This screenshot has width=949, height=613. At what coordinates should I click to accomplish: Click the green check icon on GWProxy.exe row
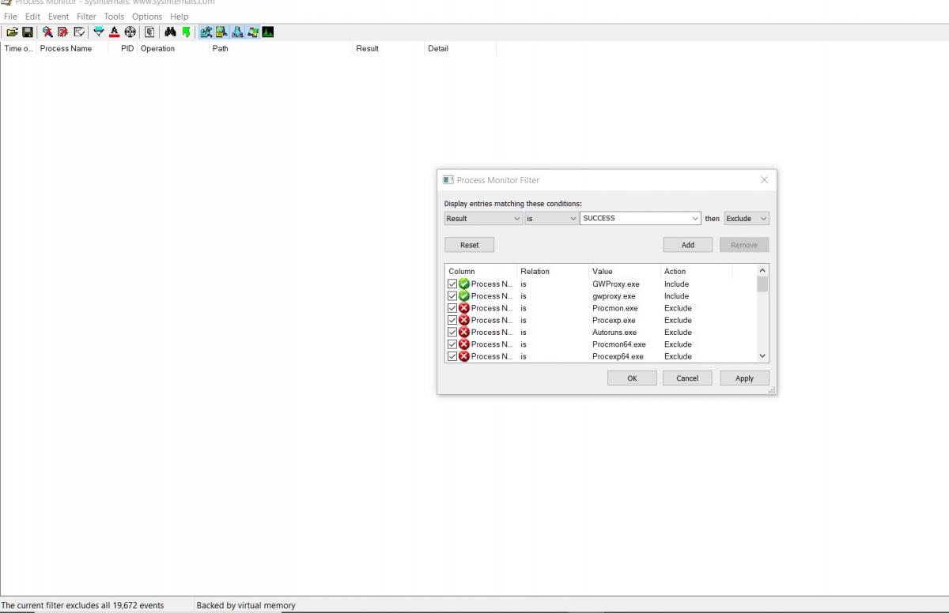pos(464,284)
